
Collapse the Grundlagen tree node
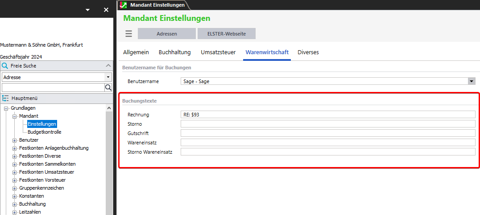point(6,108)
